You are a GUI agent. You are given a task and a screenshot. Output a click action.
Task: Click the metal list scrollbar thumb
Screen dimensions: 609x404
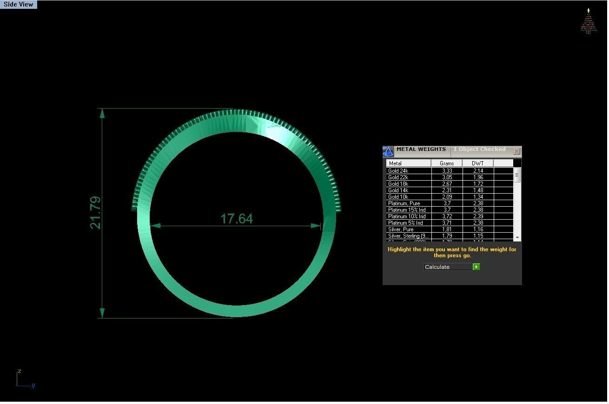[x=517, y=176]
